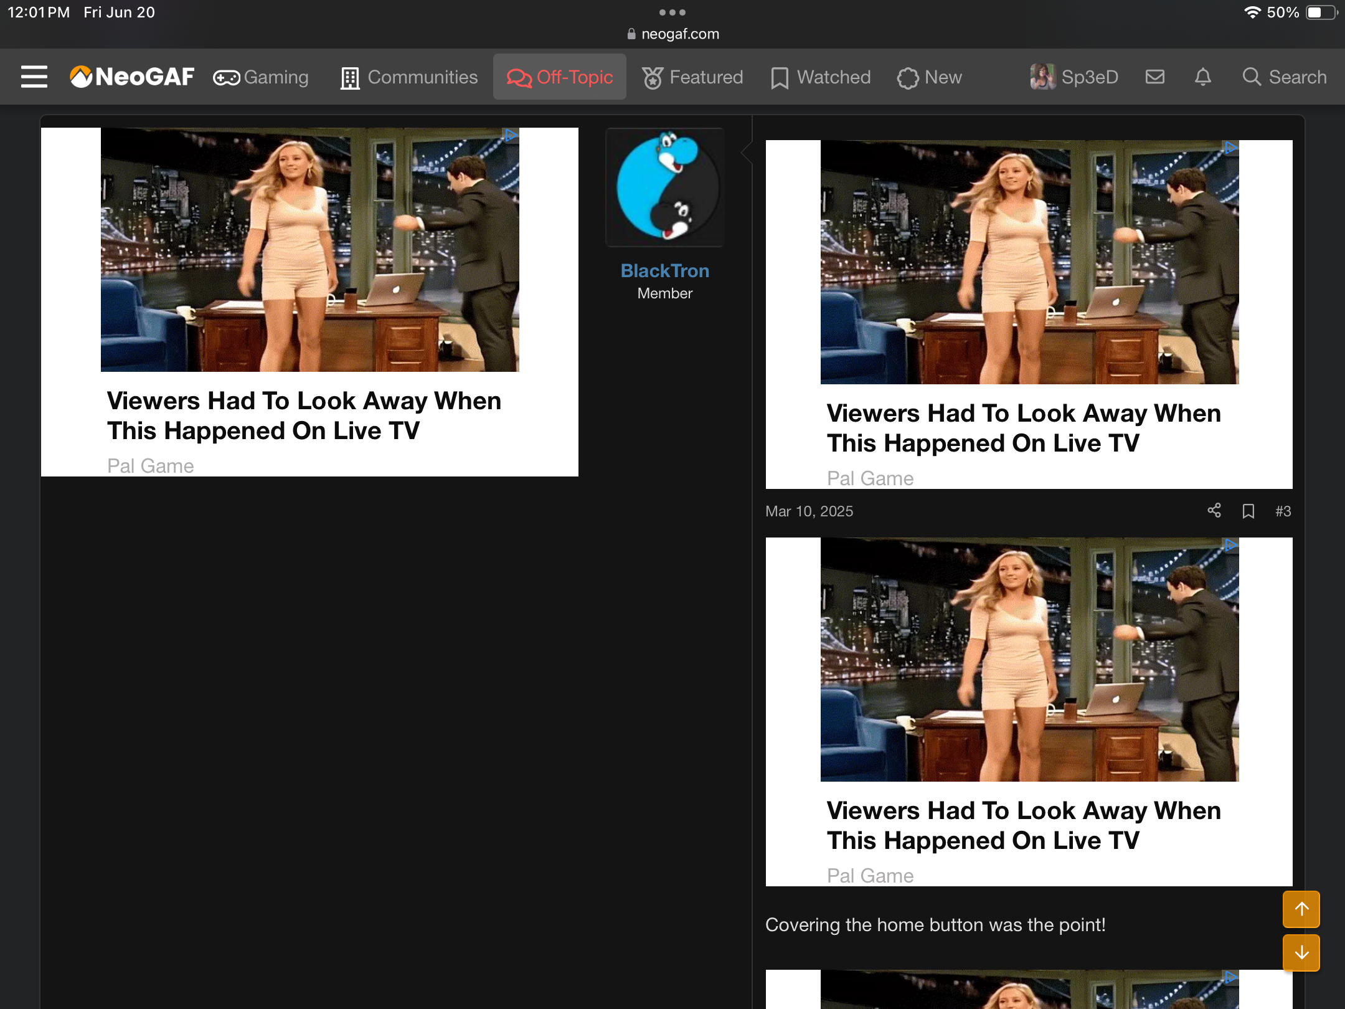Open the inbox envelope icon
This screenshot has height=1009, width=1345.
click(1155, 77)
